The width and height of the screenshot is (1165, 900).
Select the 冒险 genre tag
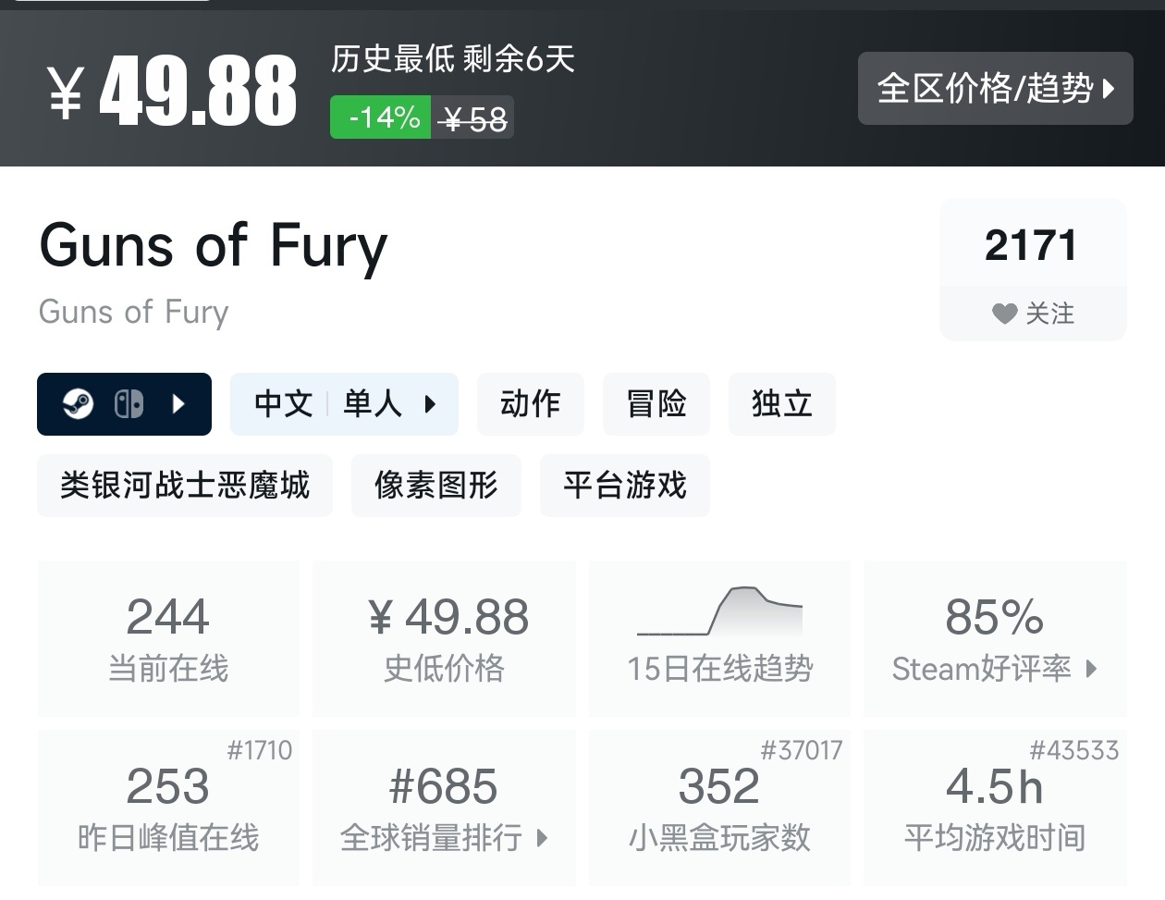[x=656, y=404]
